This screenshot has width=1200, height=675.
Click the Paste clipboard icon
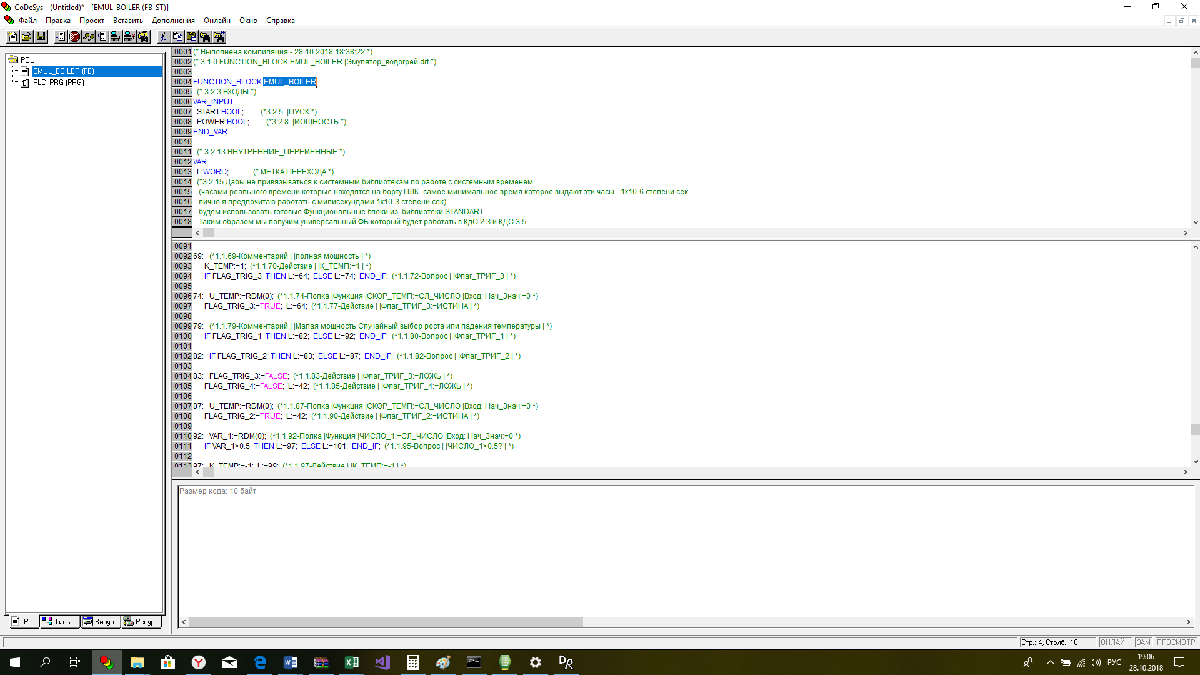[191, 37]
